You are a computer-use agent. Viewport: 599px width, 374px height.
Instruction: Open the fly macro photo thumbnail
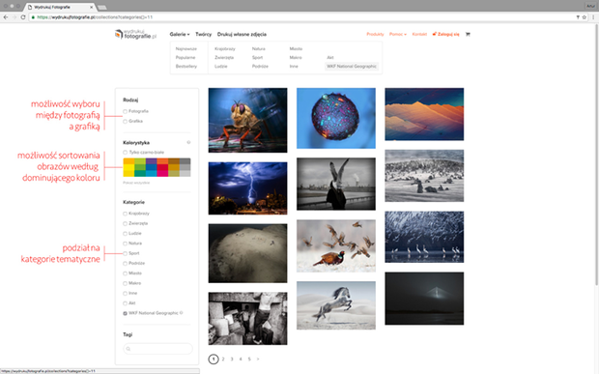coord(247,120)
